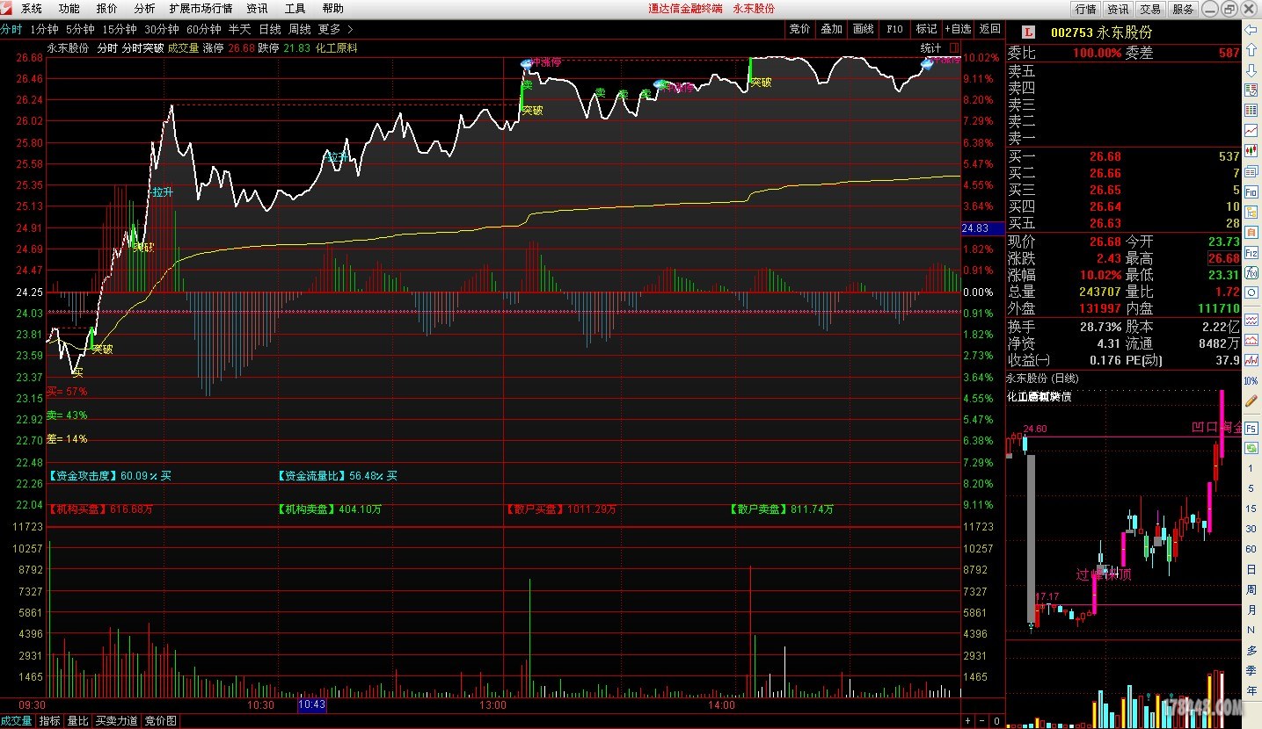Click the 叠加 overlay button

pos(831,29)
